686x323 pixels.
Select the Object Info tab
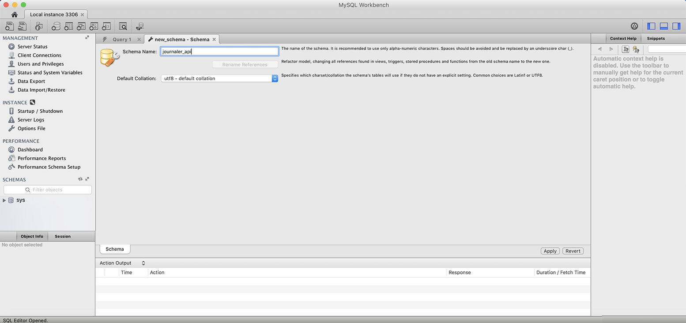tap(32, 236)
